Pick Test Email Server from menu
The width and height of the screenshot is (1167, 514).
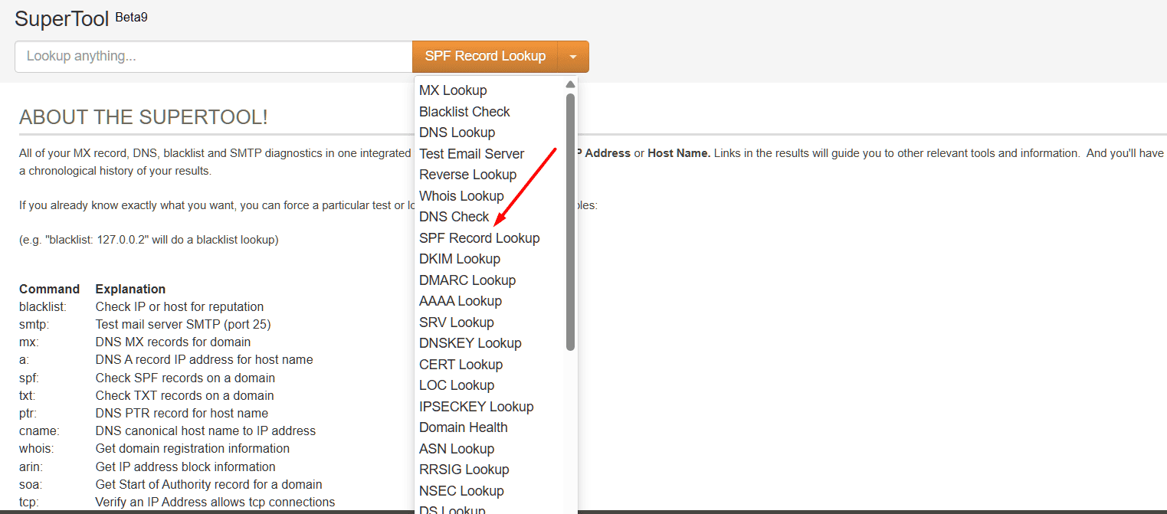[x=471, y=154]
